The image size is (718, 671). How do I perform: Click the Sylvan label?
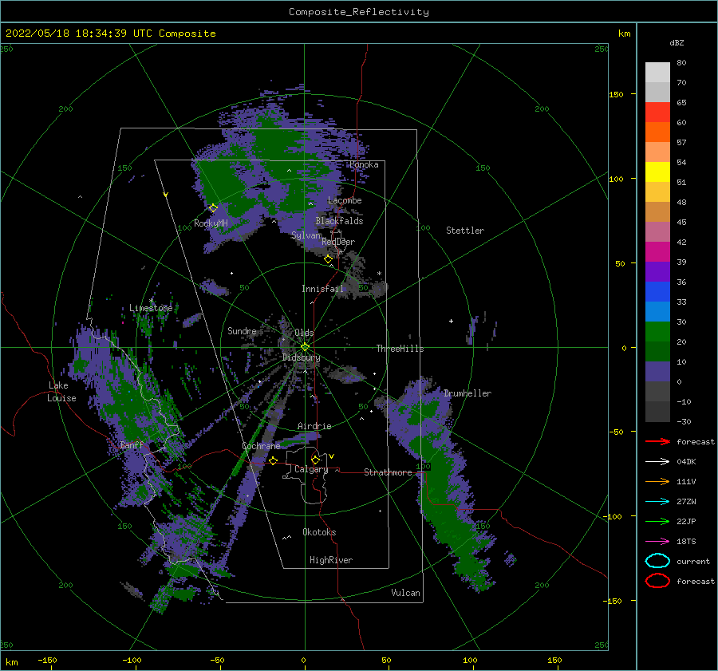point(306,235)
